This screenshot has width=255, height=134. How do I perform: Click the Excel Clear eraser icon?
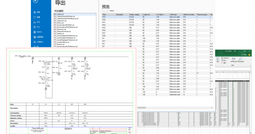tap(222, 63)
